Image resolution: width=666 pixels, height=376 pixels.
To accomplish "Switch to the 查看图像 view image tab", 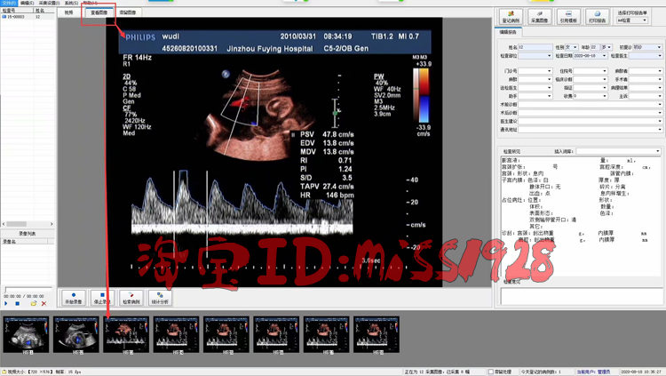I will coord(99,12).
